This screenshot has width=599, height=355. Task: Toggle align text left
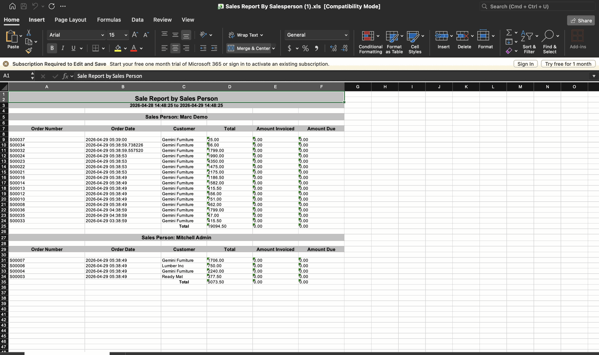(x=164, y=48)
